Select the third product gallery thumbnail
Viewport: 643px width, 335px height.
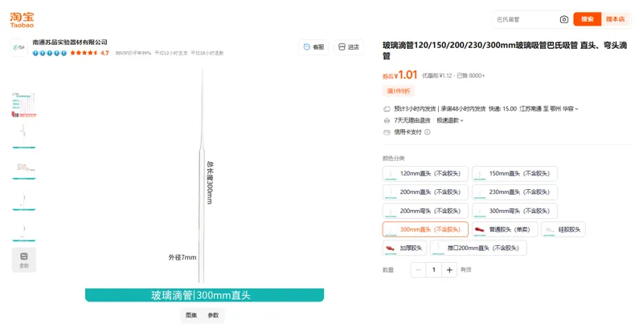pos(24,167)
